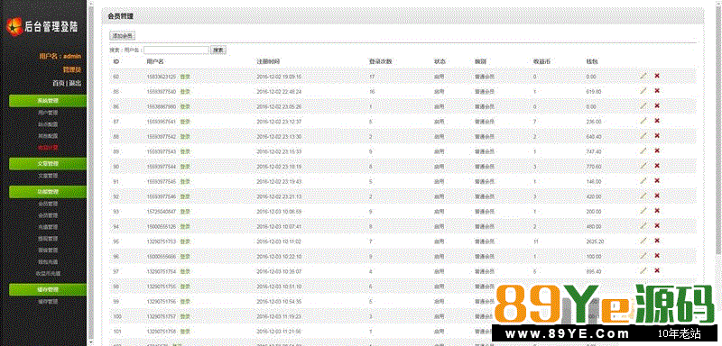Click 登录 link in row ID 85
This screenshot has height=346, width=722.
tap(185, 91)
